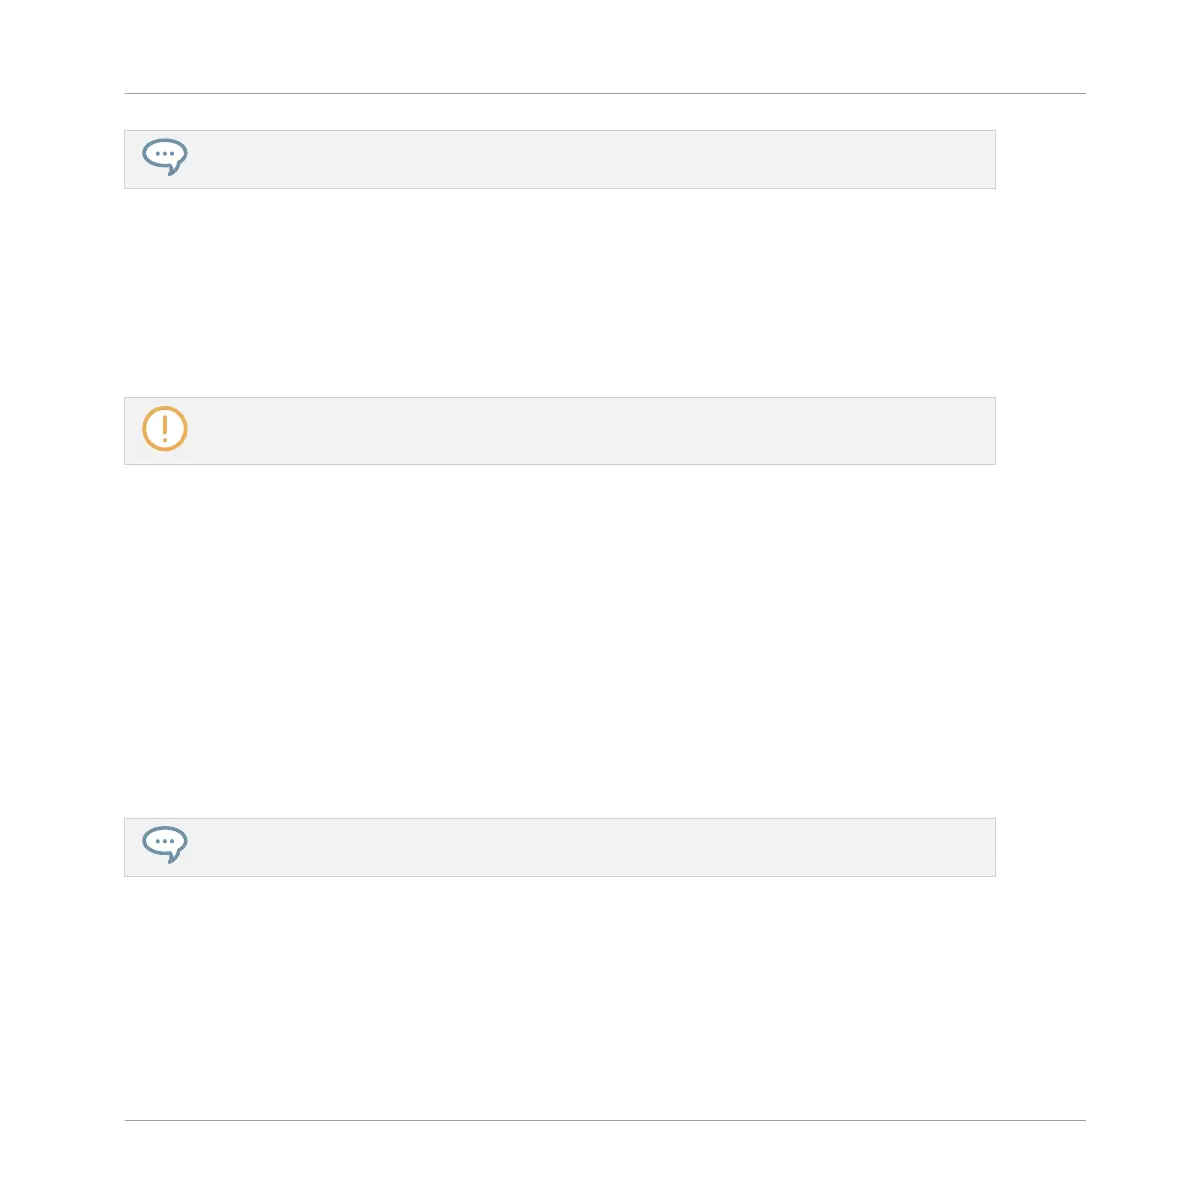Click the horizontal header rule line
The width and height of the screenshot is (1189, 1189).
605,93
